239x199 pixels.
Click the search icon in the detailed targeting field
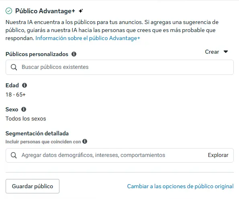tap(14, 155)
